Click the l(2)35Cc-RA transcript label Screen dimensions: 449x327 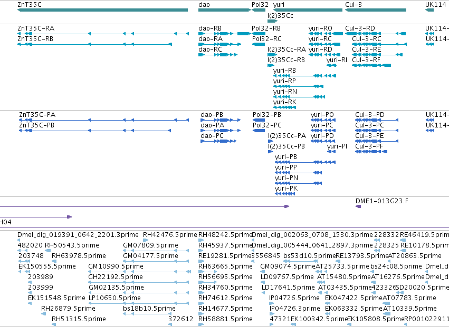[x=286, y=49]
